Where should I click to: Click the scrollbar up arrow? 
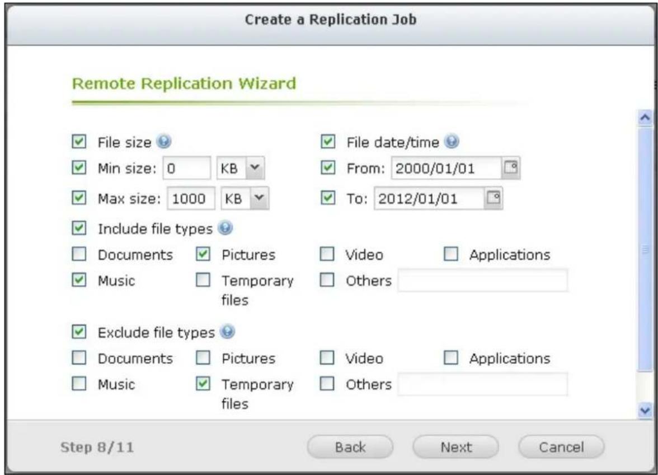pyautogui.click(x=645, y=118)
